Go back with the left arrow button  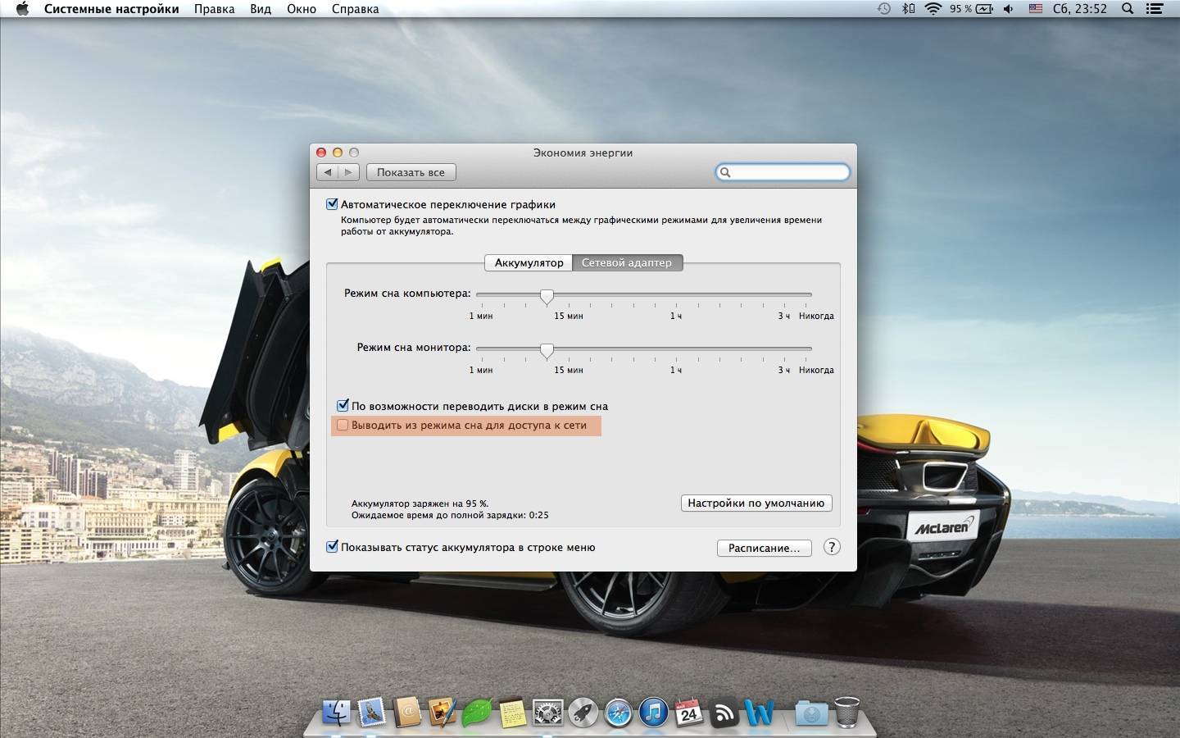click(328, 172)
